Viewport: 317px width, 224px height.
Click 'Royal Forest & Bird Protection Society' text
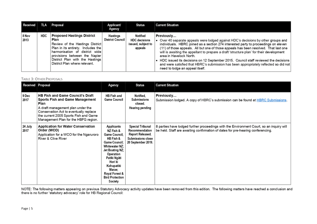114,177
